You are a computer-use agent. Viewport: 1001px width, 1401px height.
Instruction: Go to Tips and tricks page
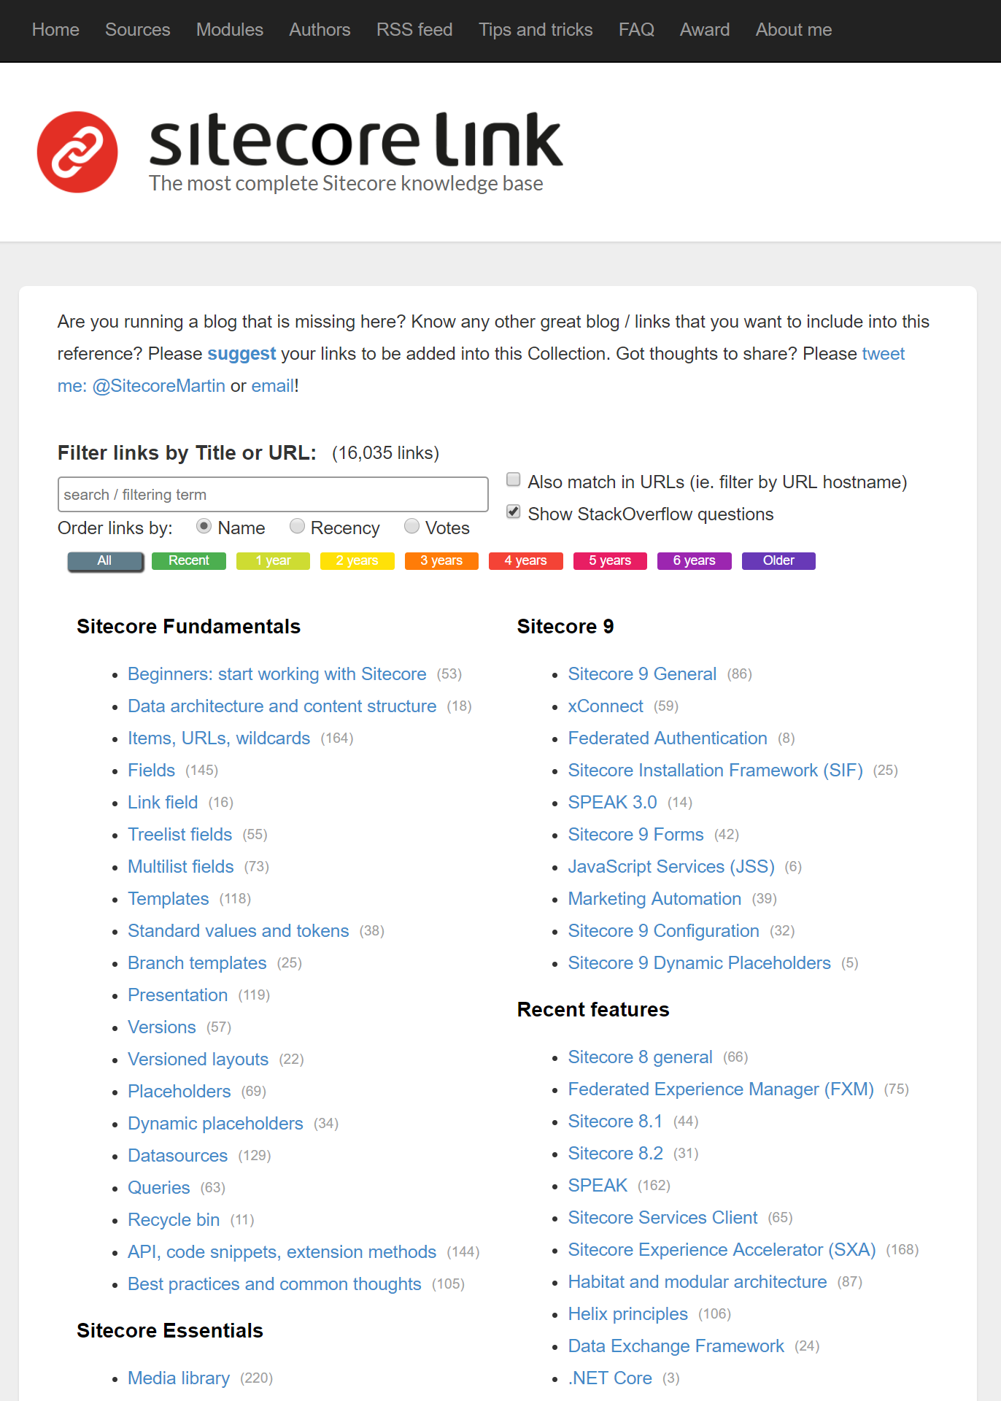point(535,30)
